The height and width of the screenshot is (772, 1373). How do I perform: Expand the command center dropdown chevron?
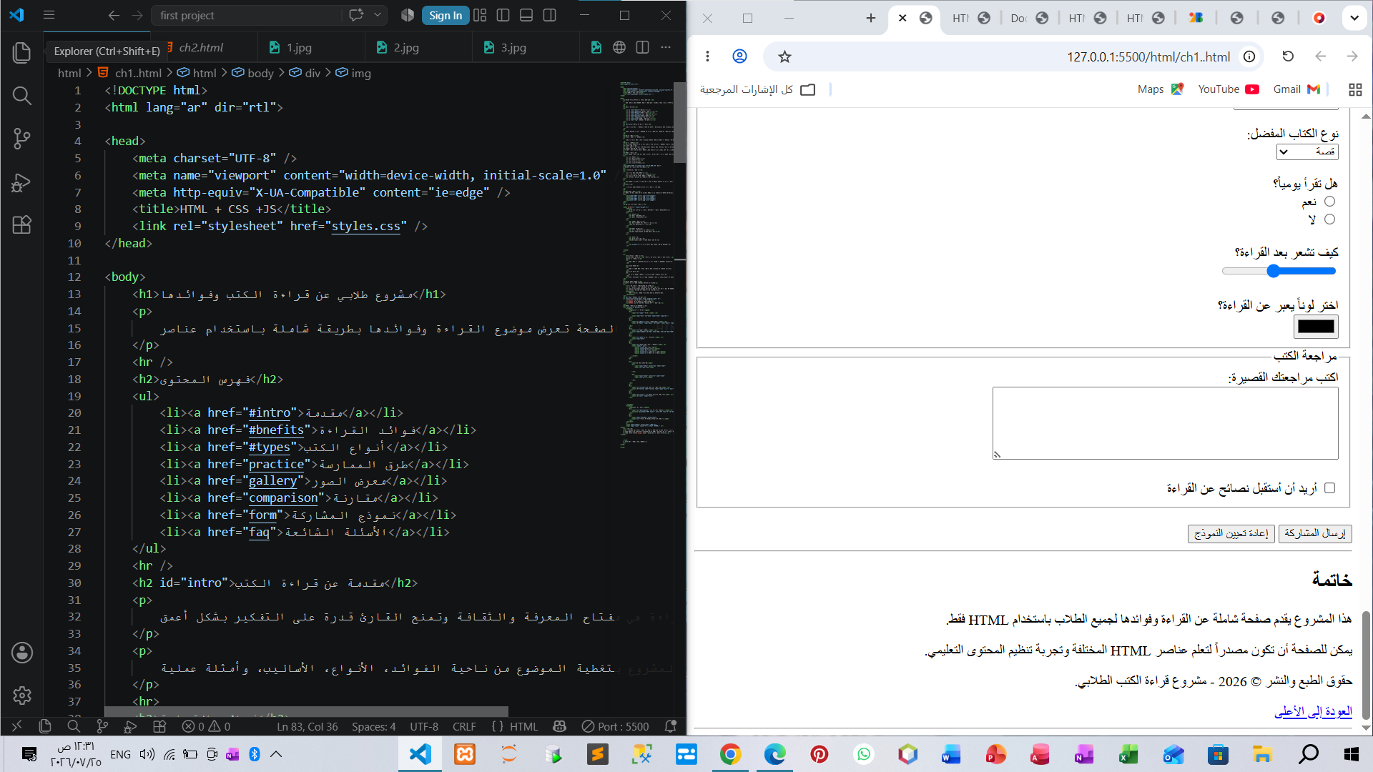[x=378, y=15]
